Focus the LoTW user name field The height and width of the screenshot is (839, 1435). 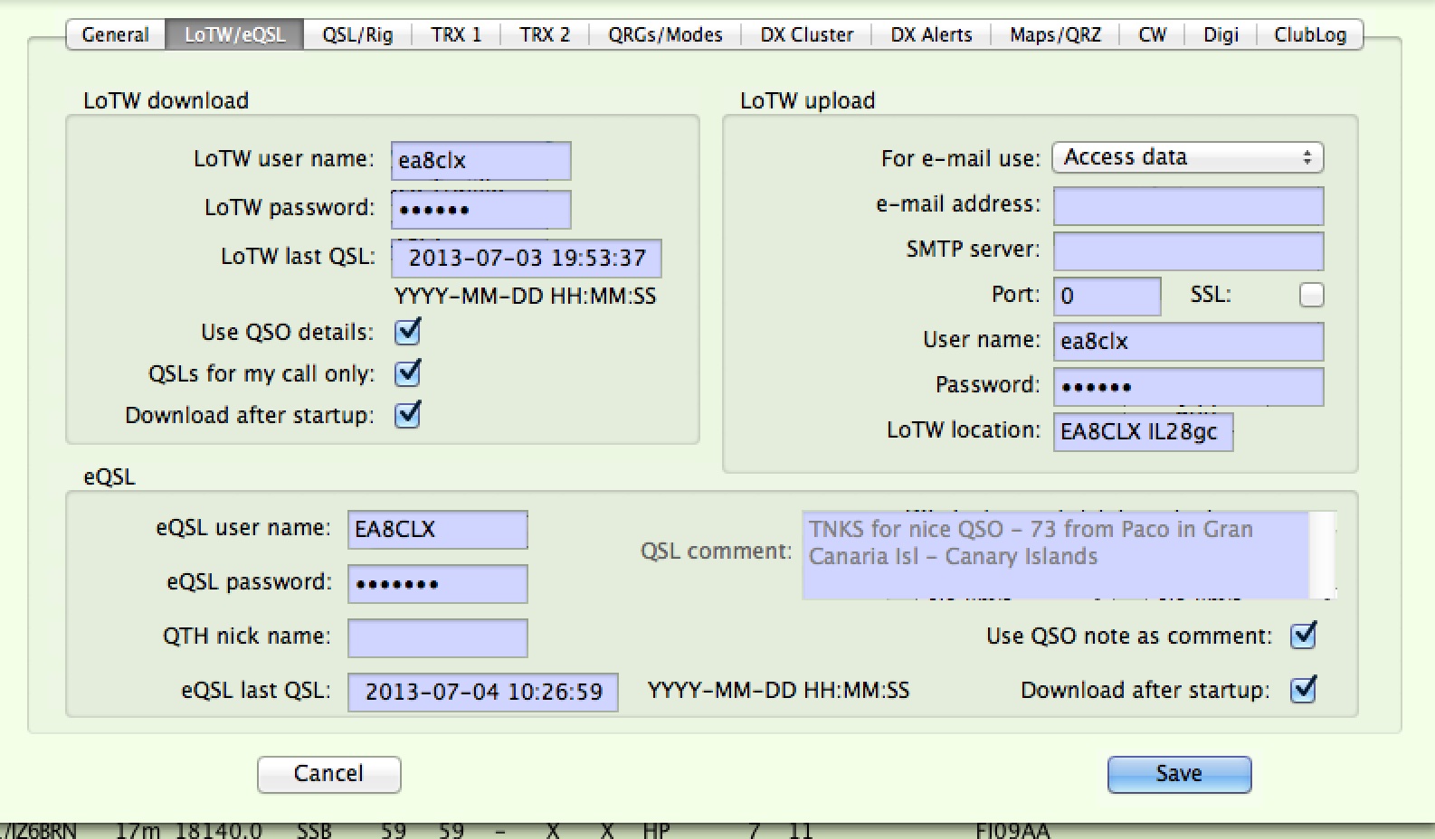(480, 161)
